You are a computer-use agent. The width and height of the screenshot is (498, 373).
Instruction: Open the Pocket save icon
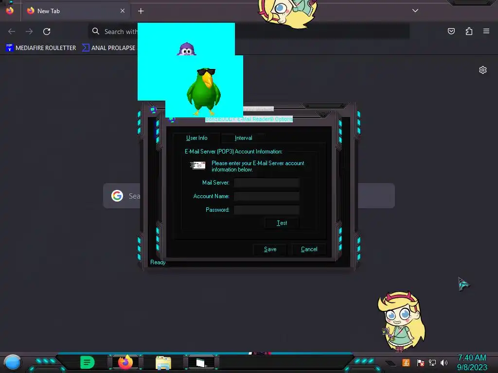click(451, 31)
